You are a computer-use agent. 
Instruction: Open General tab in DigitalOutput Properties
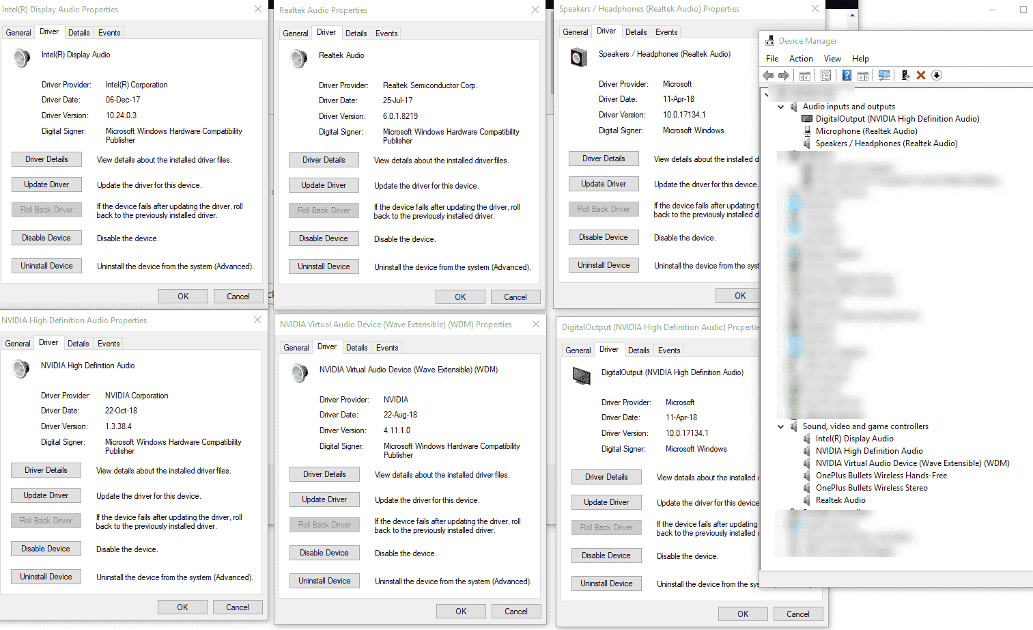[x=578, y=351]
